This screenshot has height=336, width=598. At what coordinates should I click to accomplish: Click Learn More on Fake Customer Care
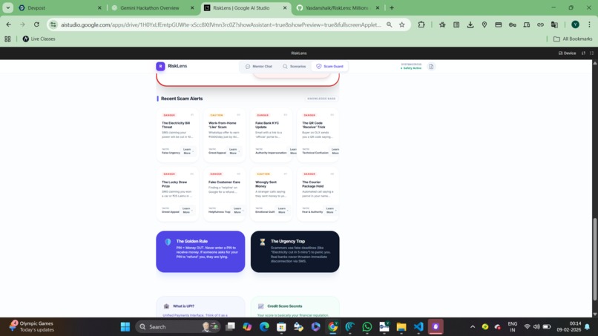(237, 210)
